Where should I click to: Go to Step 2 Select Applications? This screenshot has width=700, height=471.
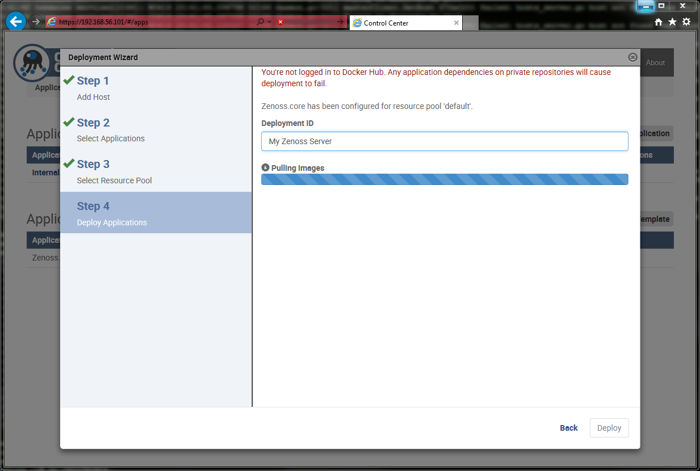coord(110,129)
